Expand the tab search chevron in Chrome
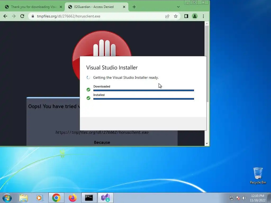The height and width of the screenshot is (203, 271). point(178,7)
